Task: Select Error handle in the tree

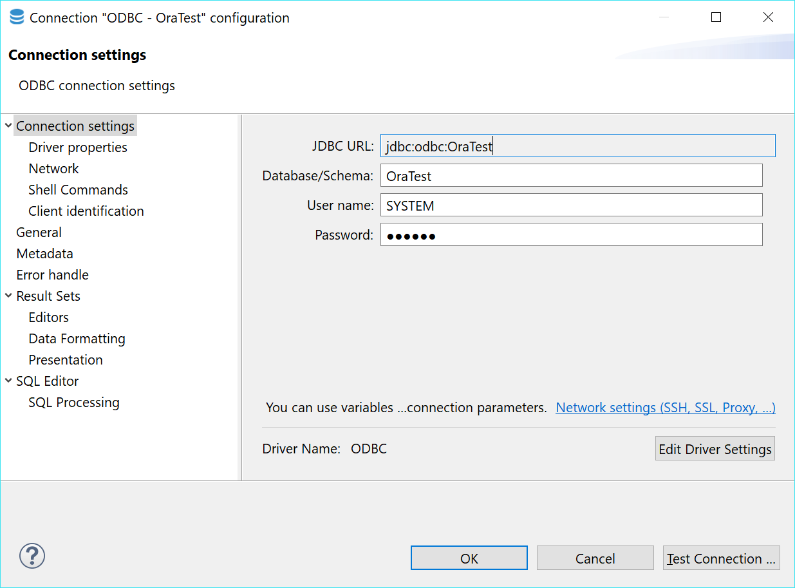Action: pyautogui.click(x=52, y=274)
